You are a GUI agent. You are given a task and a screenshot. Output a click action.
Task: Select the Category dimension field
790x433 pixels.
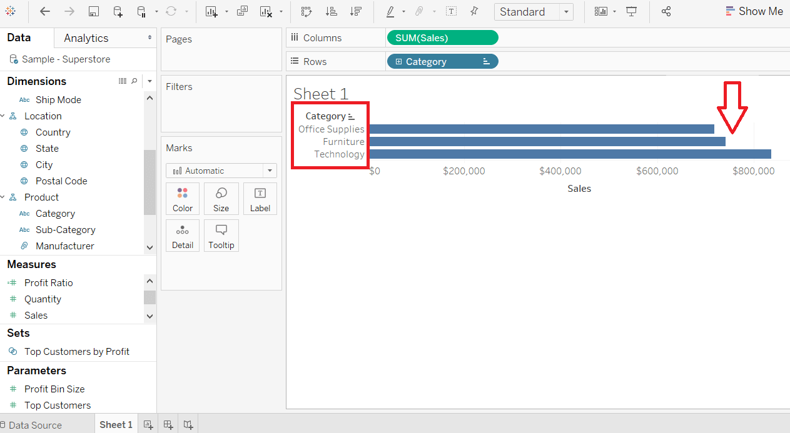pos(55,214)
